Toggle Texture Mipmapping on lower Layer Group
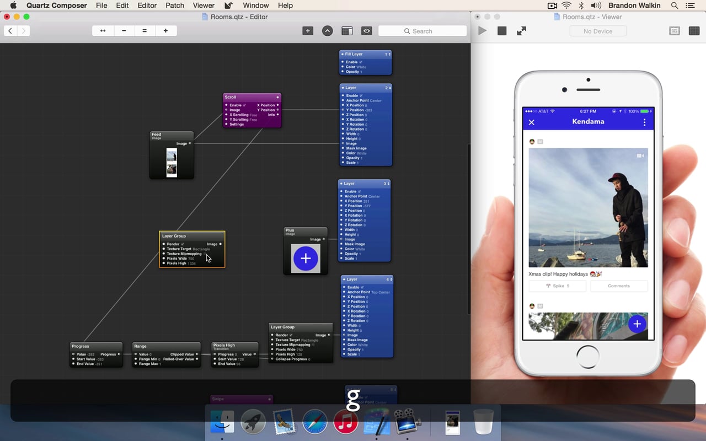This screenshot has height=441, width=706. click(313, 345)
